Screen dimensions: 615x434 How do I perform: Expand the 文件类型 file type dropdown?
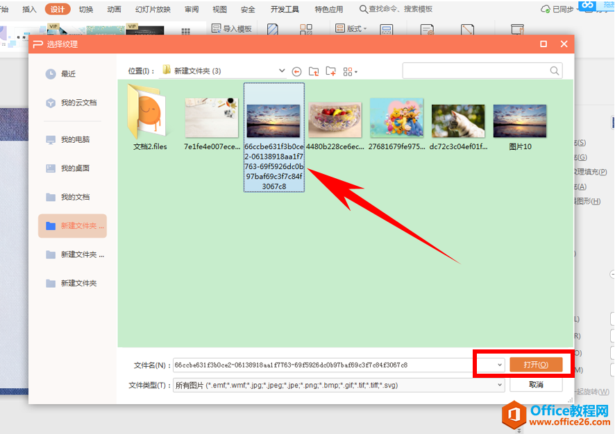tap(499, 385)
